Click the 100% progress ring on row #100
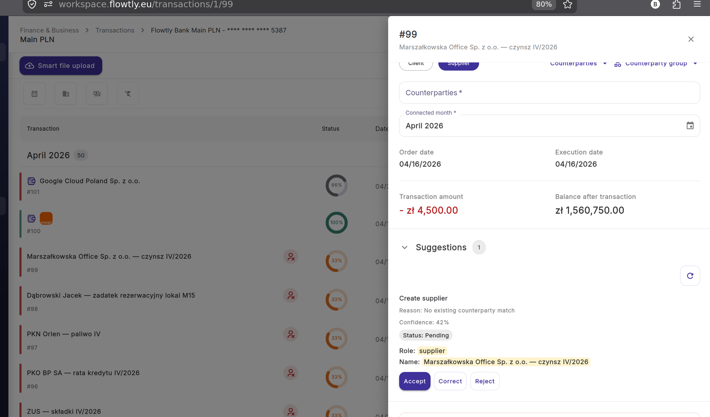710x417 pixels. [x=336, y=223]
